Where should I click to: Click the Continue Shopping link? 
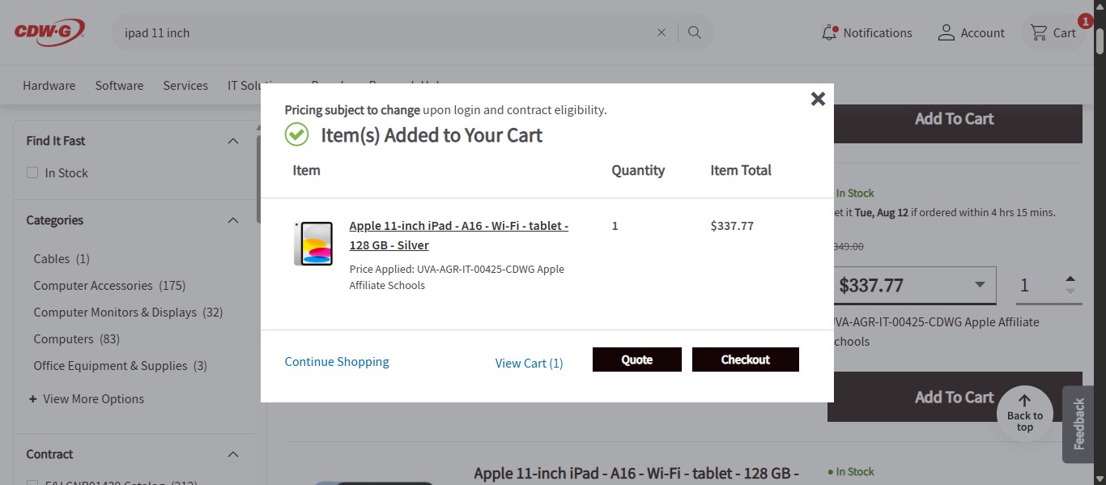click(336, 362)
